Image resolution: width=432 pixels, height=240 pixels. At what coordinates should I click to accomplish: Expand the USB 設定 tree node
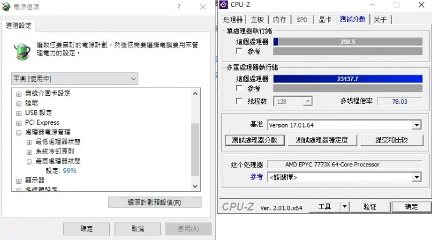[x=19, y=113]
